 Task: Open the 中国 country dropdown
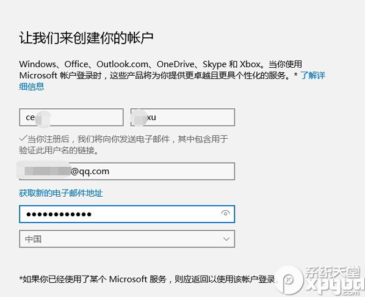point(127,239)
